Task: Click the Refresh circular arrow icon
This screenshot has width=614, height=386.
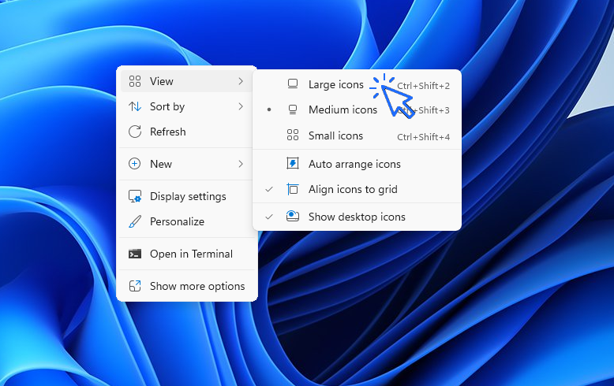Action: (135, 132)
